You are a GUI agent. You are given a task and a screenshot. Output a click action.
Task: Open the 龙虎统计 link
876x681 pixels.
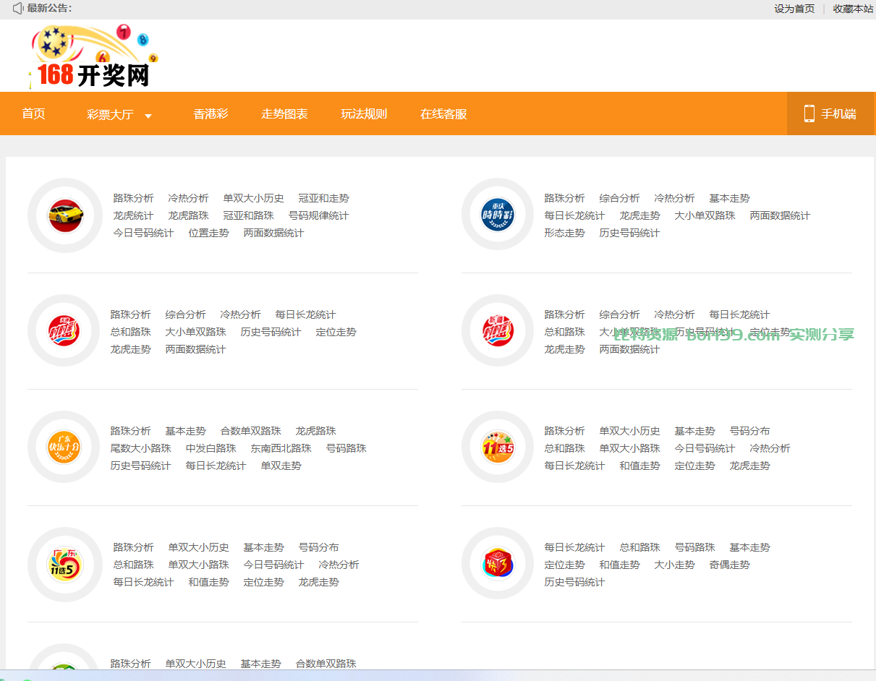(133, 215)
